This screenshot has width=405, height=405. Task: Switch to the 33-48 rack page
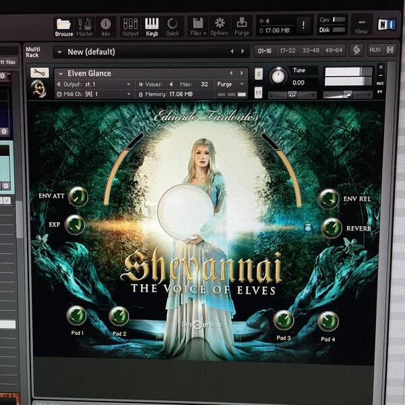pos(310,51)
